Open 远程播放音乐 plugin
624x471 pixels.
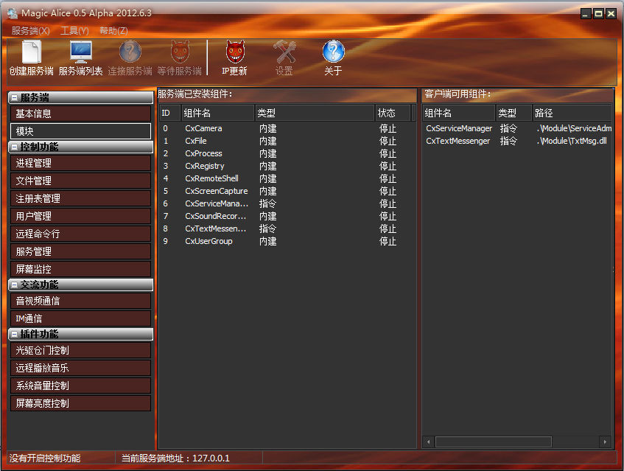coord(81,368)
